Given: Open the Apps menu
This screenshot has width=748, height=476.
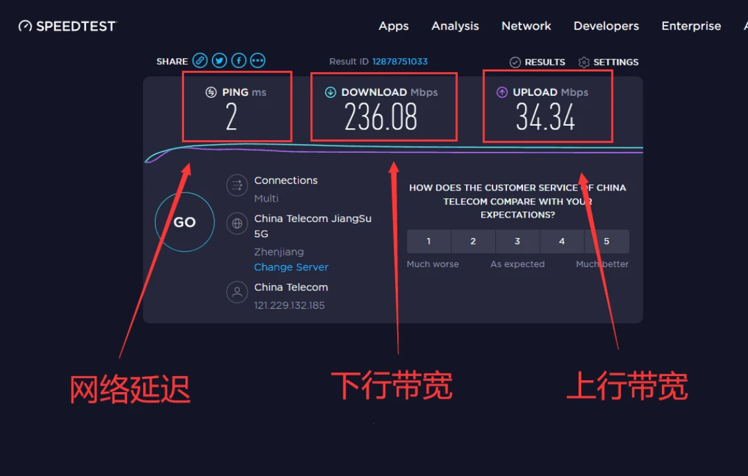Looking at the screenshot, I should click(394, 26).
